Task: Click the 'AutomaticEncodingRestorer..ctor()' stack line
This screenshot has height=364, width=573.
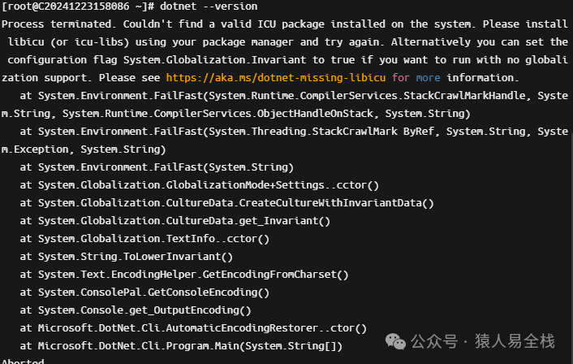Action: 202,327
